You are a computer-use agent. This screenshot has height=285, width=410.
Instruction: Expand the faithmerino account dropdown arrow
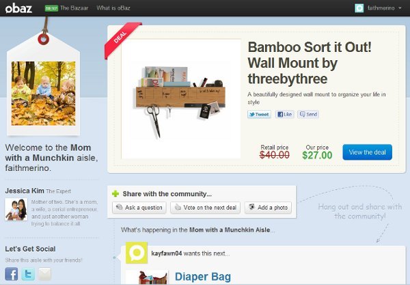pos(400,8)
